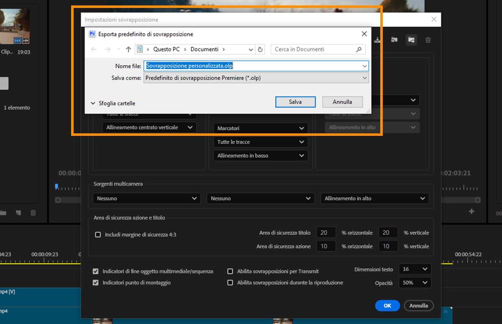Open Sorgenti multicamera Allineamento in alto dropdown
This screenshot has width=502, height=324.
pos(375,199)
